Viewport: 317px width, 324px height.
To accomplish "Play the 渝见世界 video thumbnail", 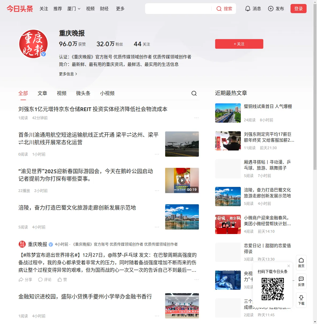I will [182, 180].
